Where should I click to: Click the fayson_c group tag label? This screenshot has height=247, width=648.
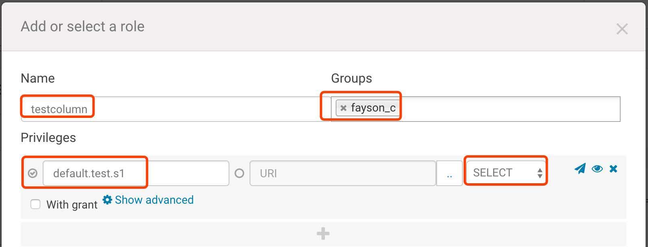click(x=373, y=108)
